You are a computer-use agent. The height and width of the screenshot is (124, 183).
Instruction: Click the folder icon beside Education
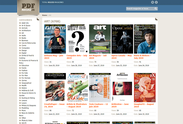20,65
